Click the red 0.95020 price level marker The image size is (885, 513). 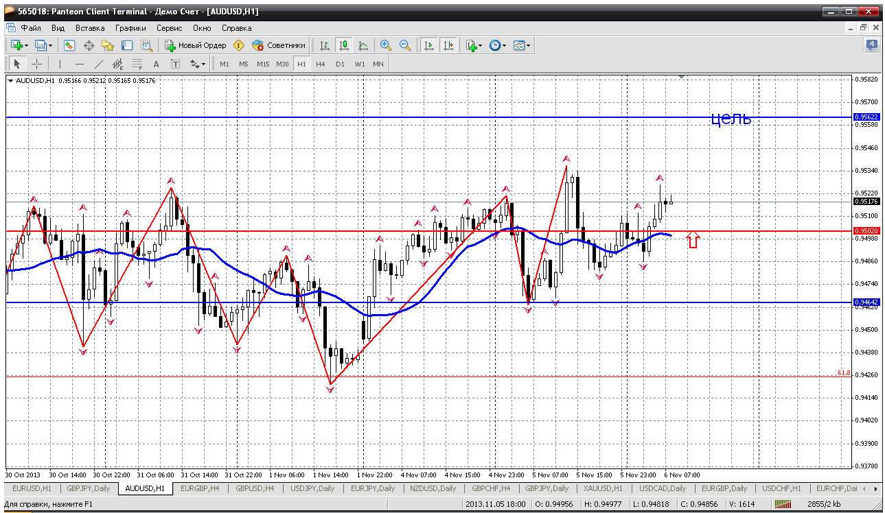click(866, 231)
